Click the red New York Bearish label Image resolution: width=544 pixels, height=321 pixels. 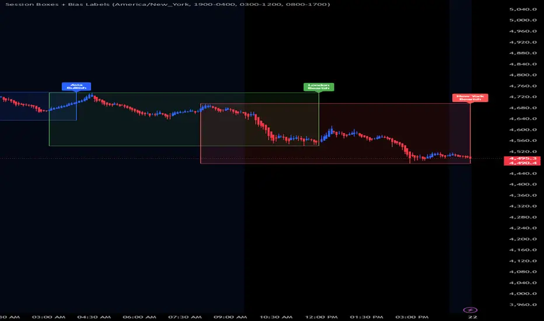coord(470,98)
